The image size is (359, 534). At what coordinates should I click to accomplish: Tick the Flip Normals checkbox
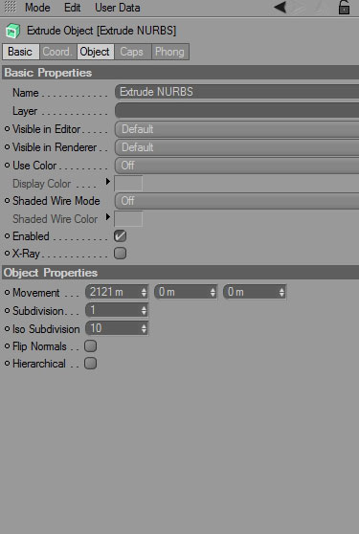tap(90, 346)
